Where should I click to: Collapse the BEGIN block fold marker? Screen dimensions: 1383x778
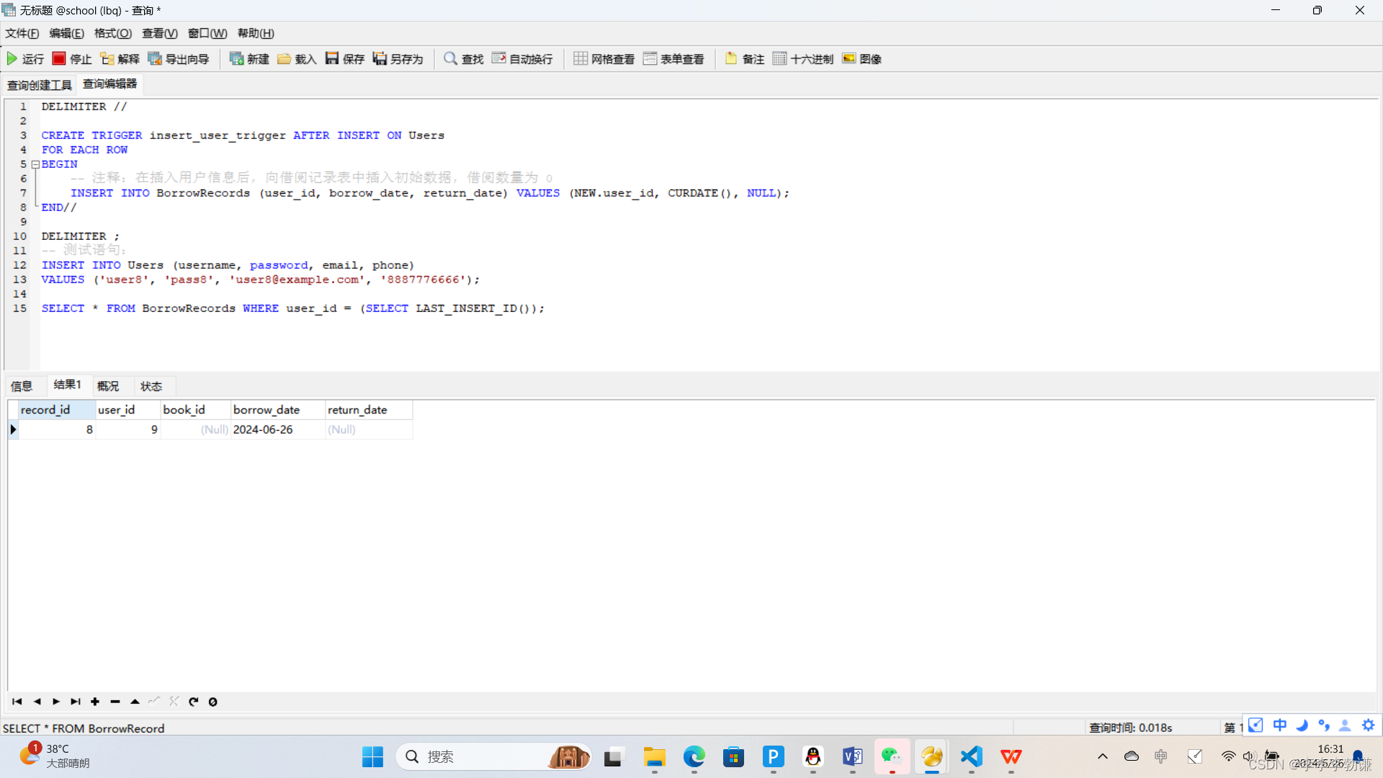35,164
